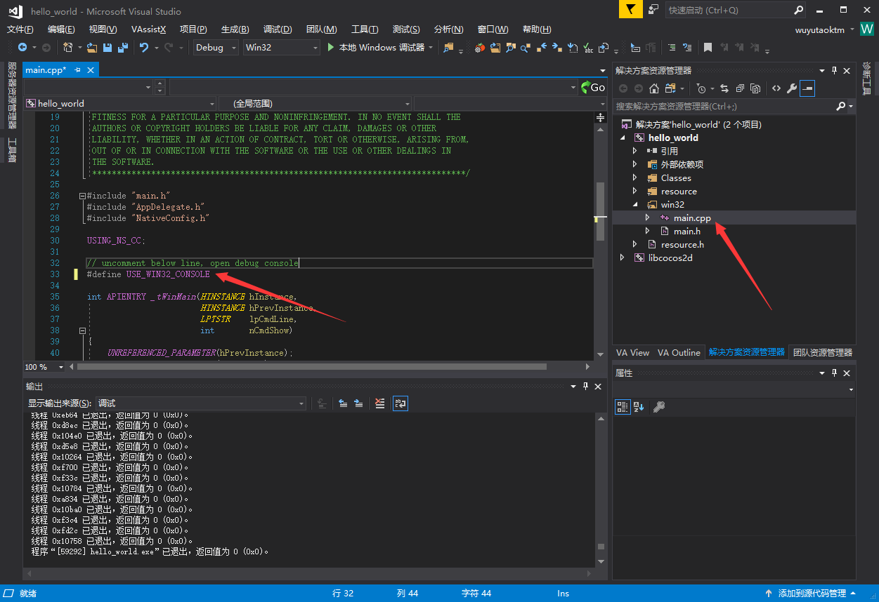879x602 pixels.
Task: Click 添加到源代码管理 in status bar
Action: click(812, 594)
